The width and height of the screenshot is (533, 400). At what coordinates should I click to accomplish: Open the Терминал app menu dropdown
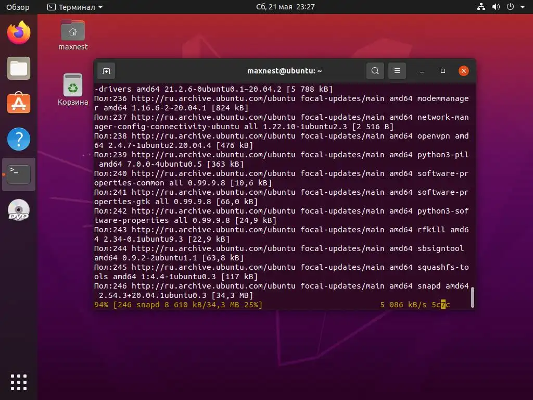[x=75, y=7]
